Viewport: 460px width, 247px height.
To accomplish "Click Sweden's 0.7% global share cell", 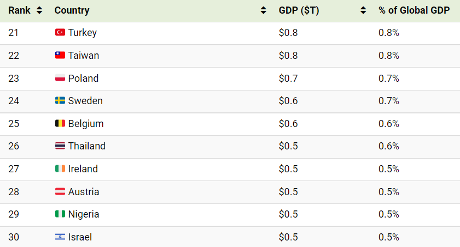I will [389, 101].
